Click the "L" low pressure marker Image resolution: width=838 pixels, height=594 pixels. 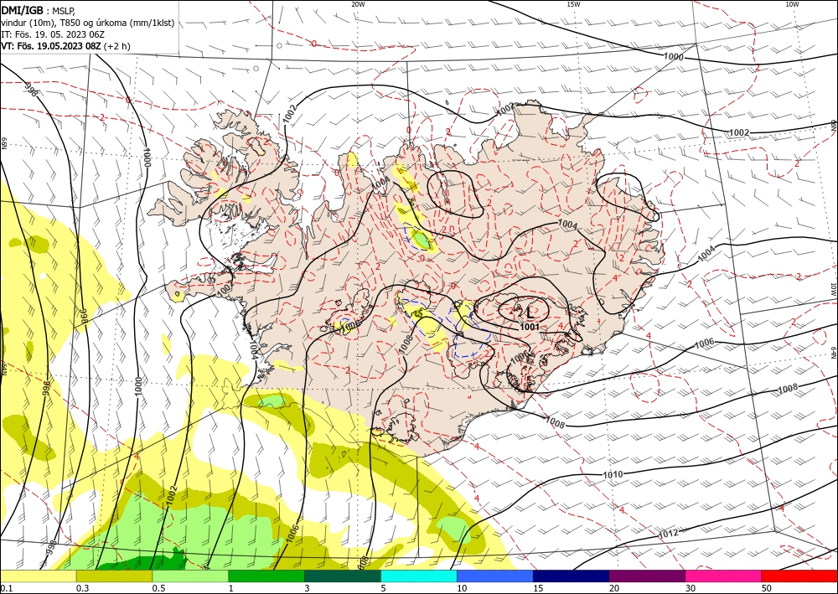coord(530,312)
